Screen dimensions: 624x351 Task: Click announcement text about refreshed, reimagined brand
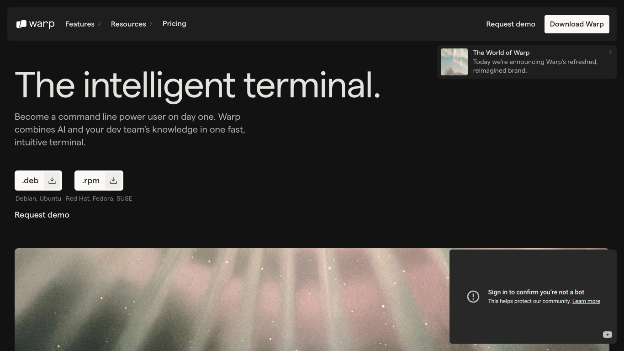click(535, 66)
